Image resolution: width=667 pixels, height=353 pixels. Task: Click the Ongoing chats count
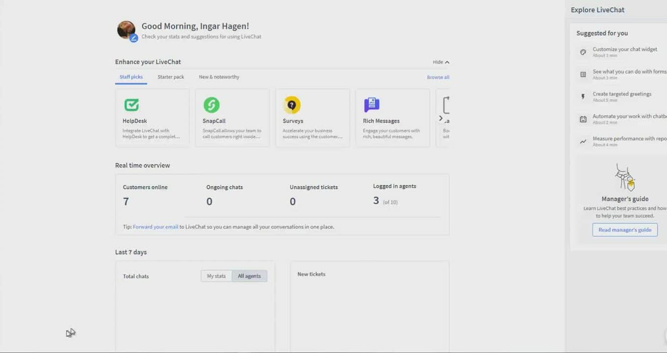click(209, 202)
